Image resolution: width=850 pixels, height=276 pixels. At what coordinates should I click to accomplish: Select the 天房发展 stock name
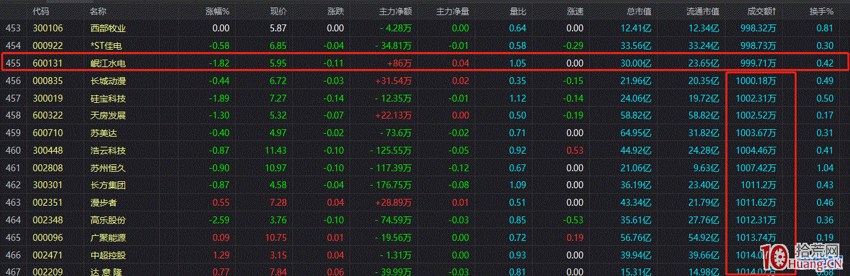click(x=108, y=115)
